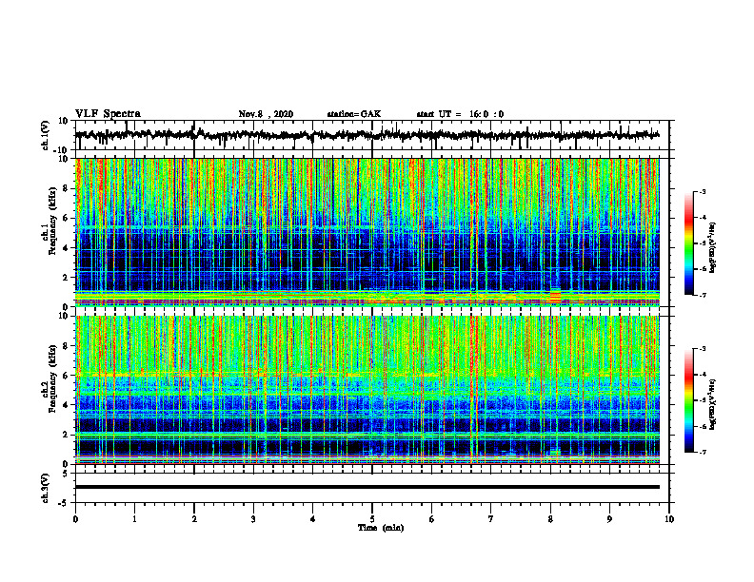Click the thick black ch.3 voltage line
Viewport: 754px width, 582px height.
[367, 487]
